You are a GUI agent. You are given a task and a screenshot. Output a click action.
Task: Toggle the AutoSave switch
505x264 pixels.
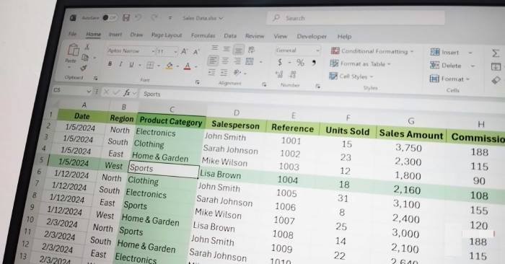pyautogui.click(x=109, y=18)
